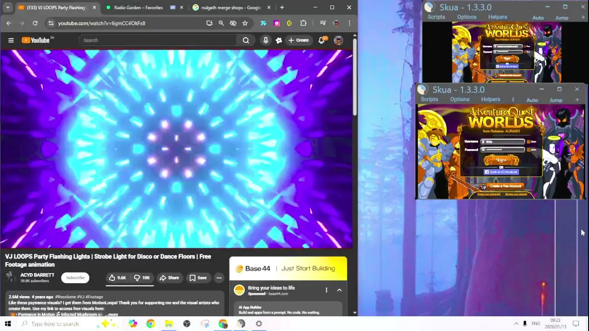Image resolution: width=589 pixels, height=331 pixels.
Task: Click Jump in front Skua window
Action: [x=556, y=100]
